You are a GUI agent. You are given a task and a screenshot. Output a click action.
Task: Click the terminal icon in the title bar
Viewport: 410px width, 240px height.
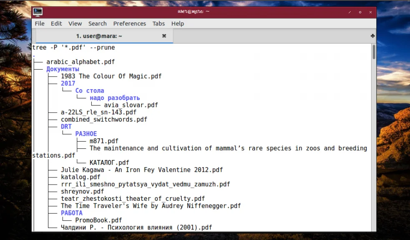click(x=38, y=12)
